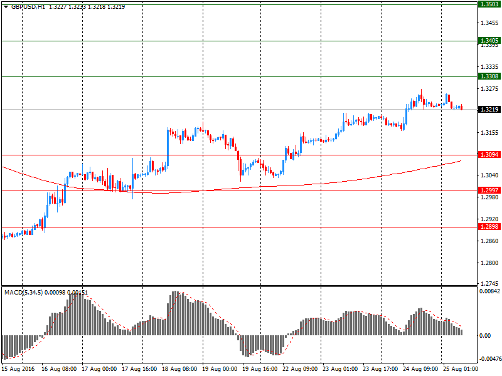Click the 1.3040 price scale value
Viewport: 502px width, 376px height.
489,175
